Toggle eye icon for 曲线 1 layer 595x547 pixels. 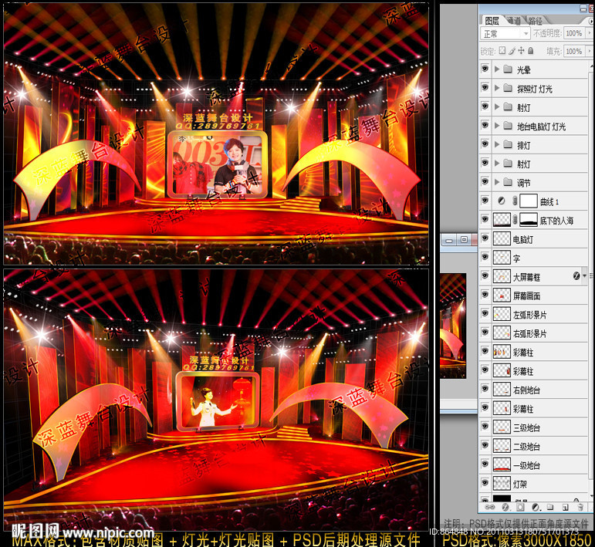pyautogui.click(x=485, y=201)
